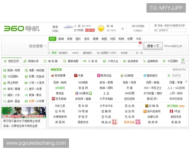189x151 pixels.
Task: Click the 查询·星座 magnifier icon
Action: click(5, 101)
